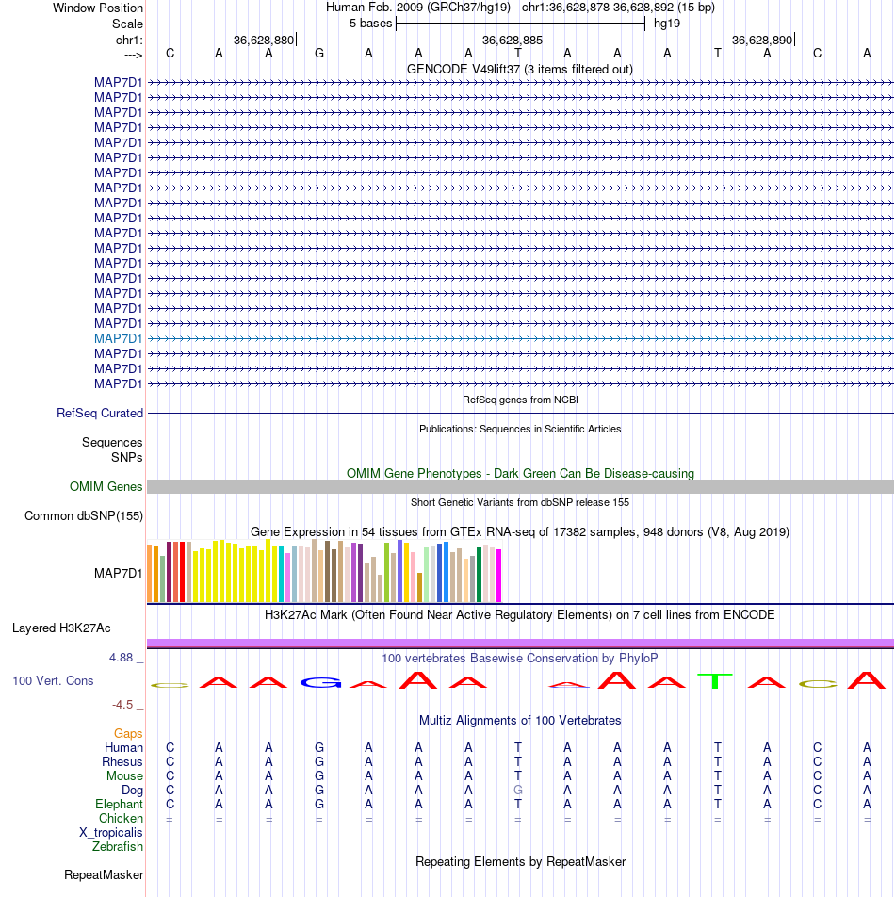The width and height of the screenshot is (895, 897).
Task: Open Repeating Elements by RepeatMasker title
Action: [520, 861]
